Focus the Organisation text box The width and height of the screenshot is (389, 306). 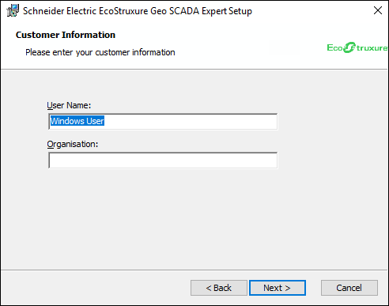click(163, 161)
